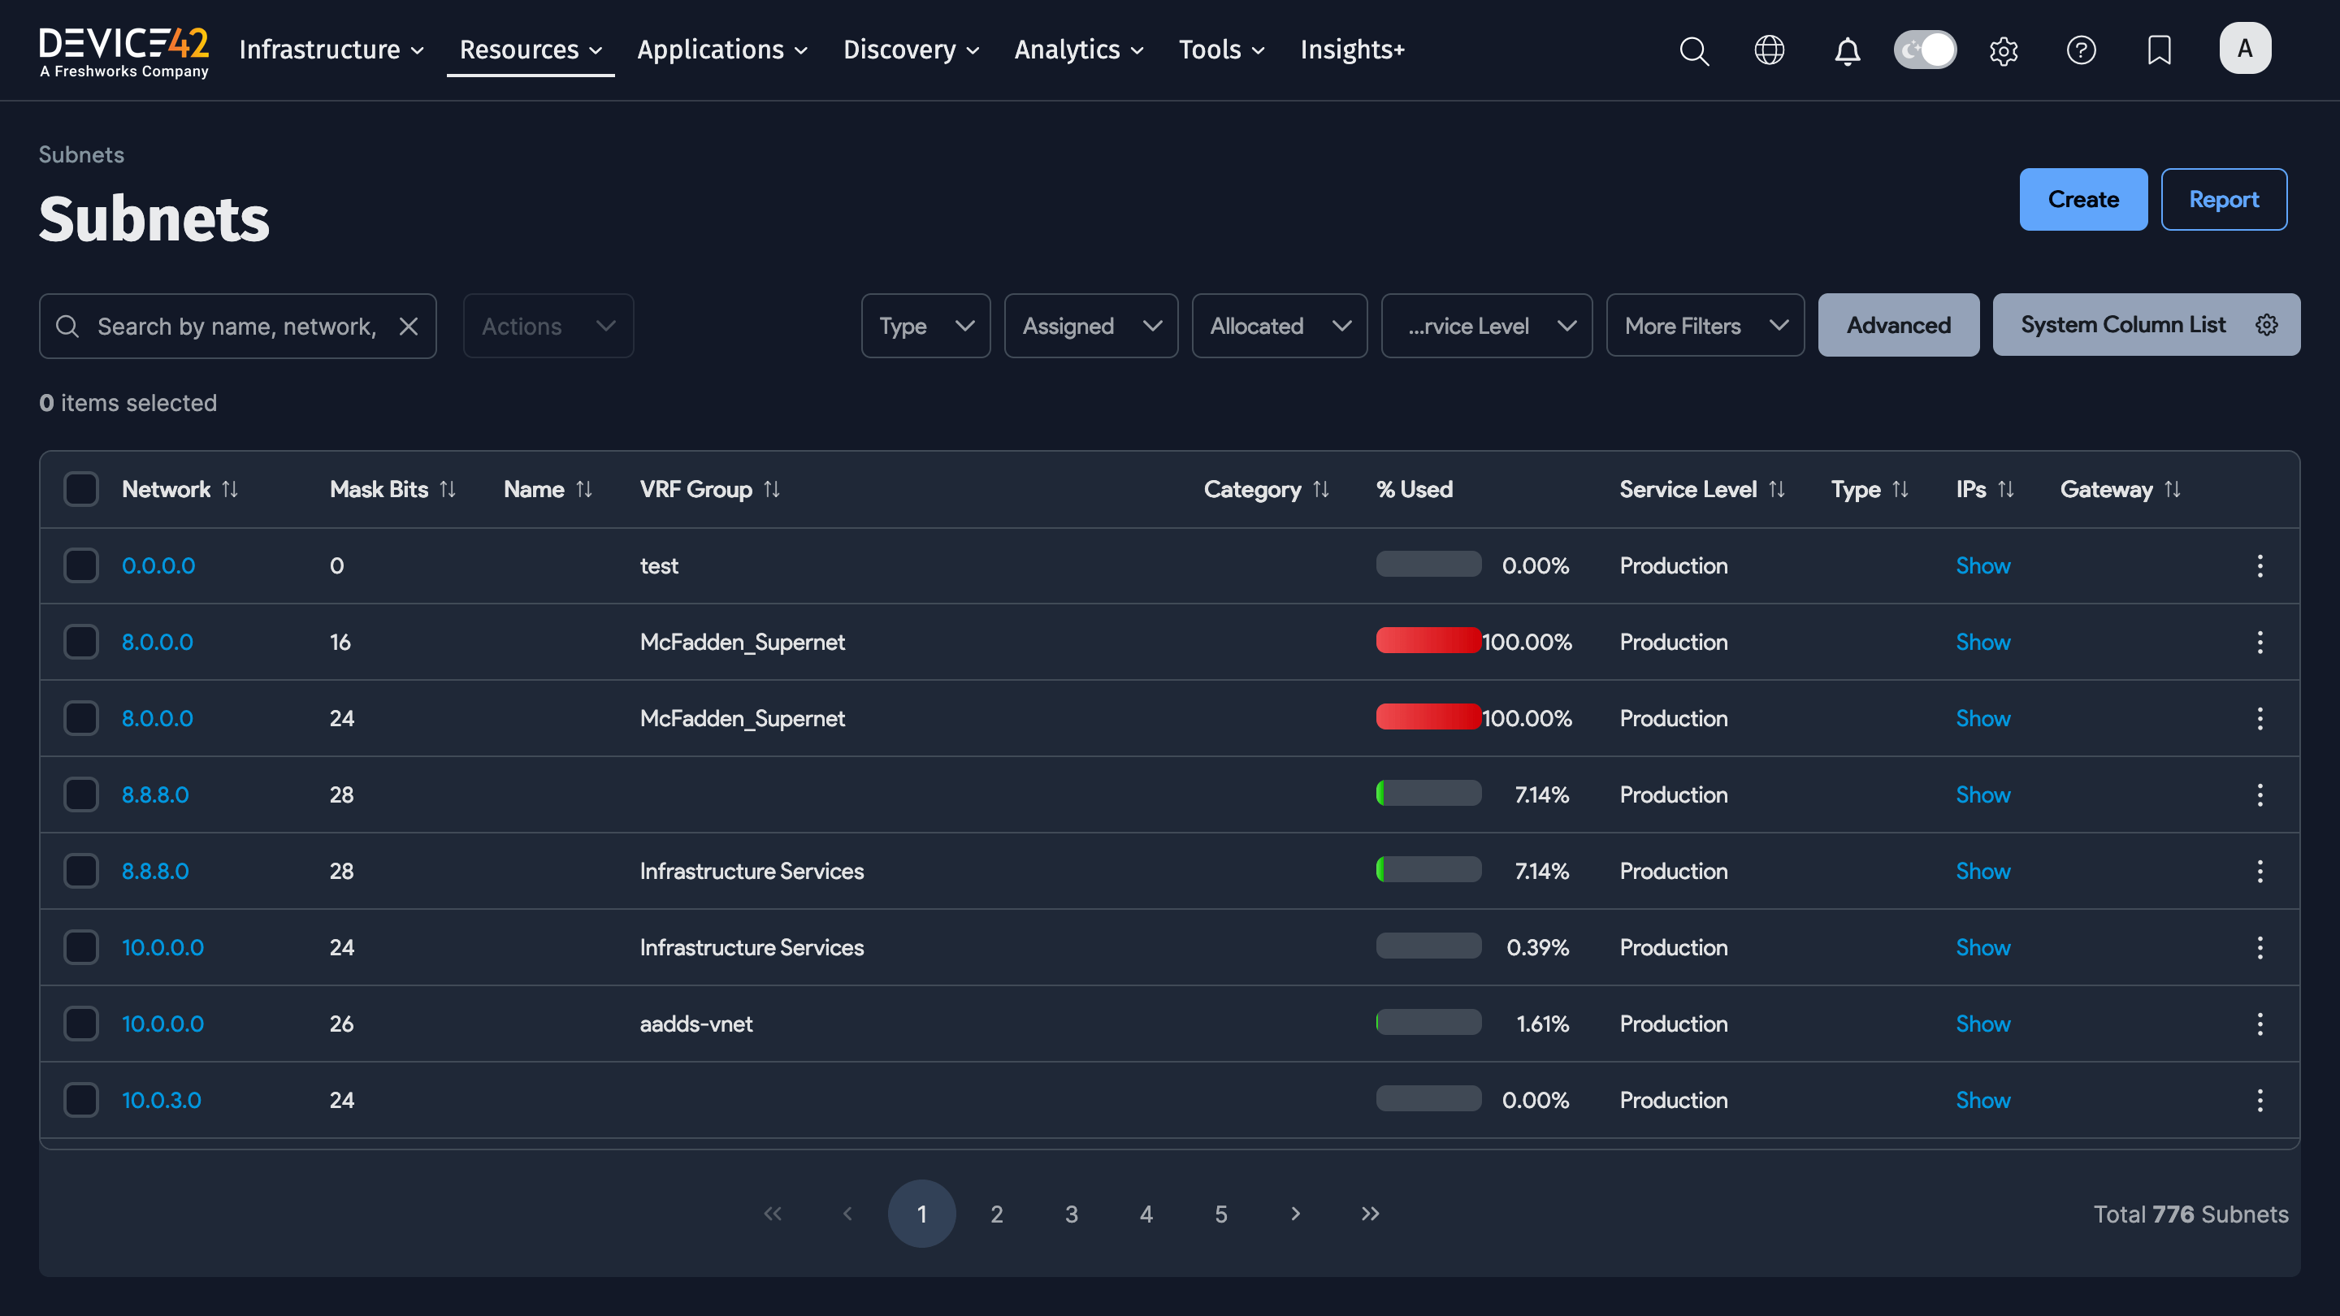Open the Allocated filter dropdown
This screenshot has width=2340, height=1316.
pos(1279,325)
